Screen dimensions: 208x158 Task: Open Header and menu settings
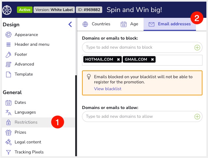pyautogui.click(x=32, y=44)
